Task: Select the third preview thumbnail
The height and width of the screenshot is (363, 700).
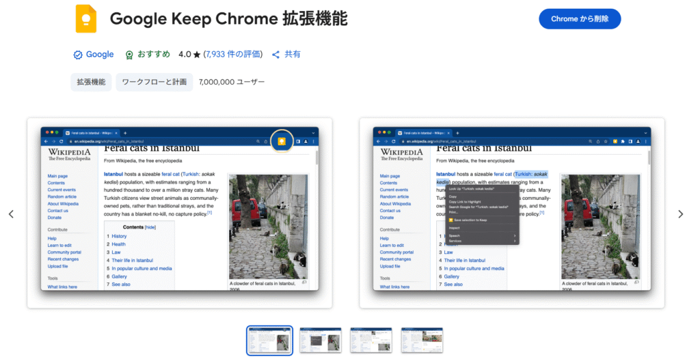Action: 371,340
